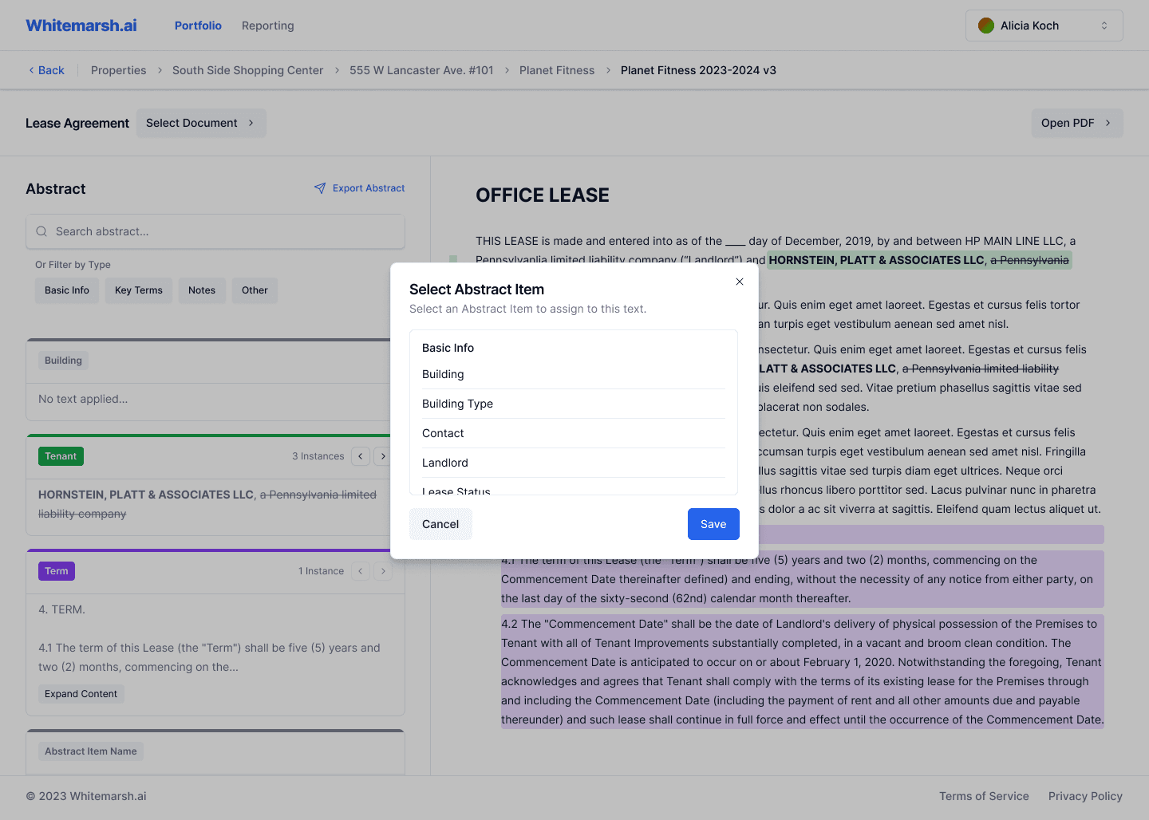Click the green Tenant tag
This screenshot has width=1149, height=820.
(x=61, y=456)
